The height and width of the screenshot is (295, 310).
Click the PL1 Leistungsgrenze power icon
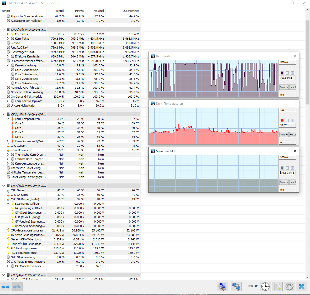8,248
